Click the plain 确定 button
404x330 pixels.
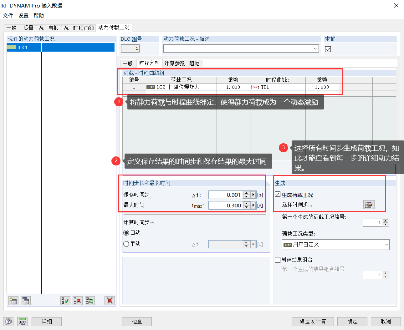(352, 321)
